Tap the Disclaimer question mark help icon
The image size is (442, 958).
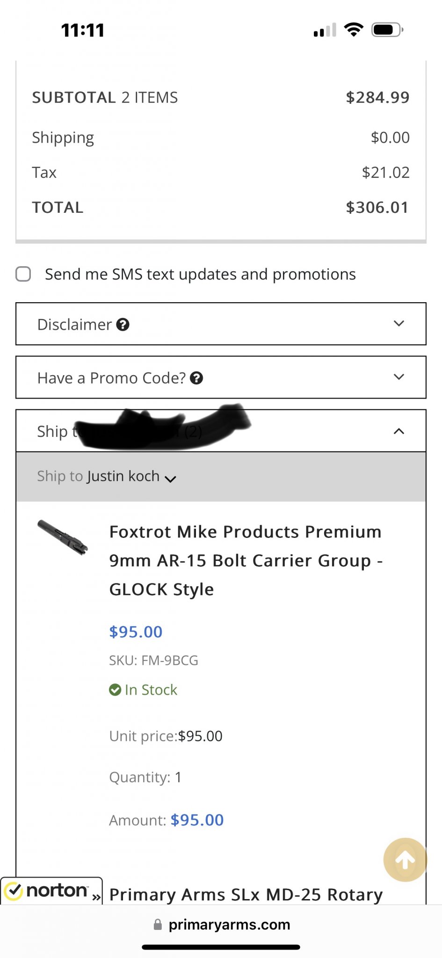123,325
